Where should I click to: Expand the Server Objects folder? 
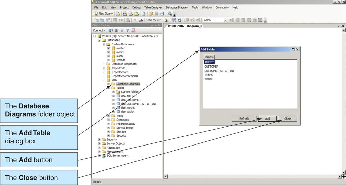[x=99, y=143]
